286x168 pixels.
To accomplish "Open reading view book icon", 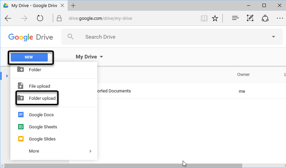I will [204, 18].
